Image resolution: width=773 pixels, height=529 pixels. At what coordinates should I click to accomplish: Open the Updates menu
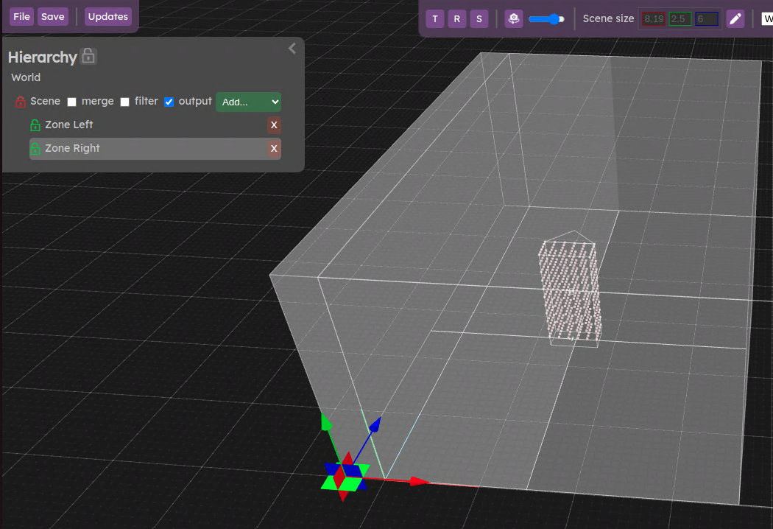tap(108, 16)
